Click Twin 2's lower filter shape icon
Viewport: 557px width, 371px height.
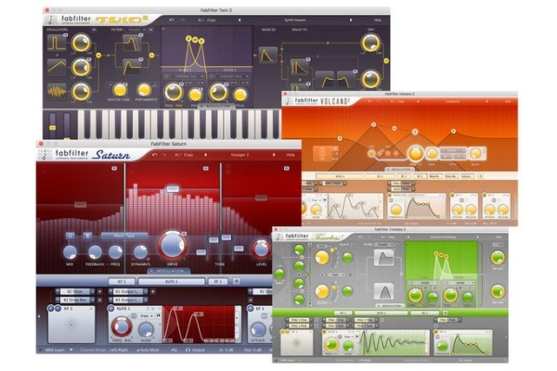pyautogui.click(x=132, y=67)
